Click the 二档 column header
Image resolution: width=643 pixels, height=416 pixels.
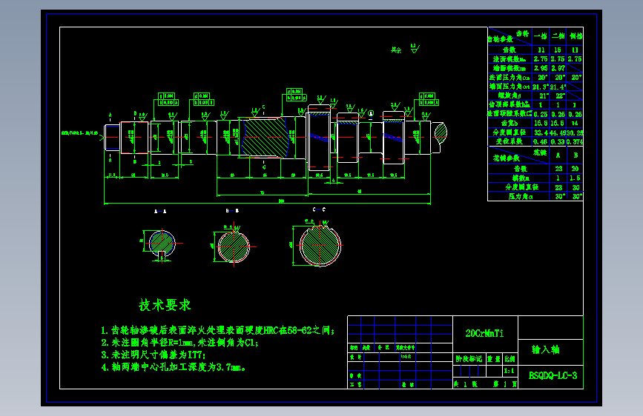pyautogui.click(x=558, y=36)
